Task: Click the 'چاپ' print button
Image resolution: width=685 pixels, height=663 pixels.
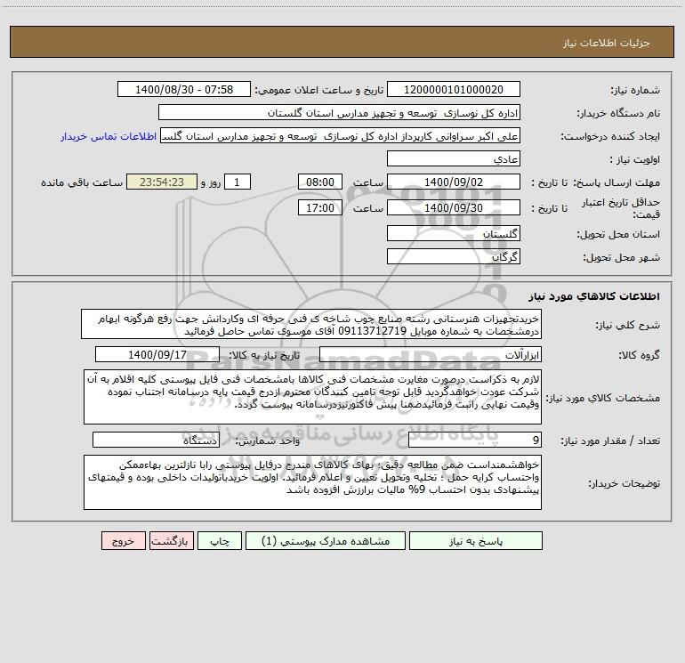Action: [220, 541]
